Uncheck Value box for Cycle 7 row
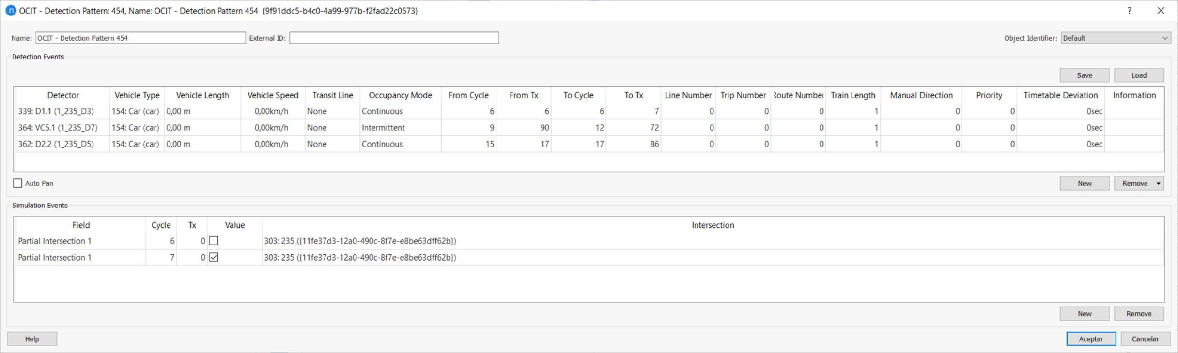Screen dimensions: 1178x353 [214, 257]
